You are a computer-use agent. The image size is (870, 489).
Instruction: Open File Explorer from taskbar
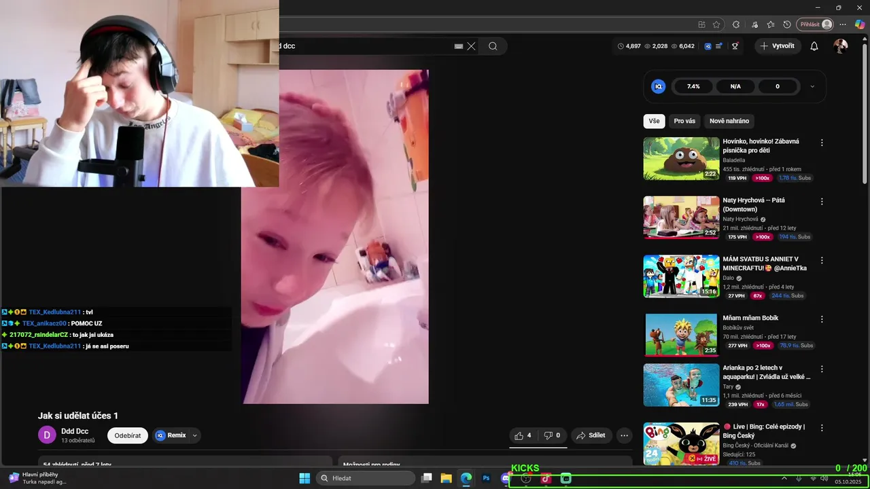pyautogui.click(x=447, y=478)
